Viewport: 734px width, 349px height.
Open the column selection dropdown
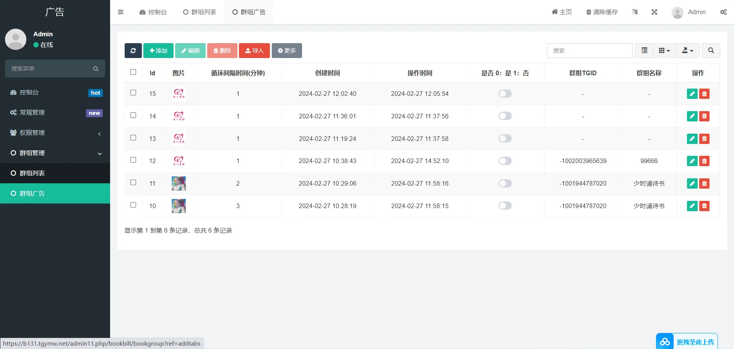pos(664,50)
